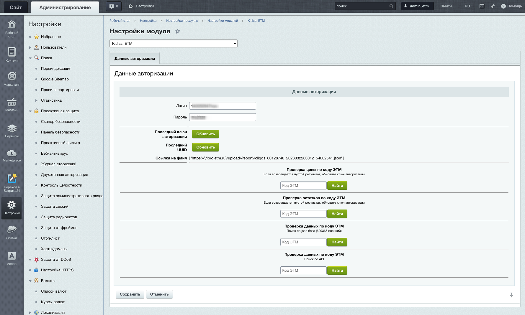Image resolution: width=525 pixels, height=315 pixels.
Task: Click Выйти to log out
Action: pos(446,6)
